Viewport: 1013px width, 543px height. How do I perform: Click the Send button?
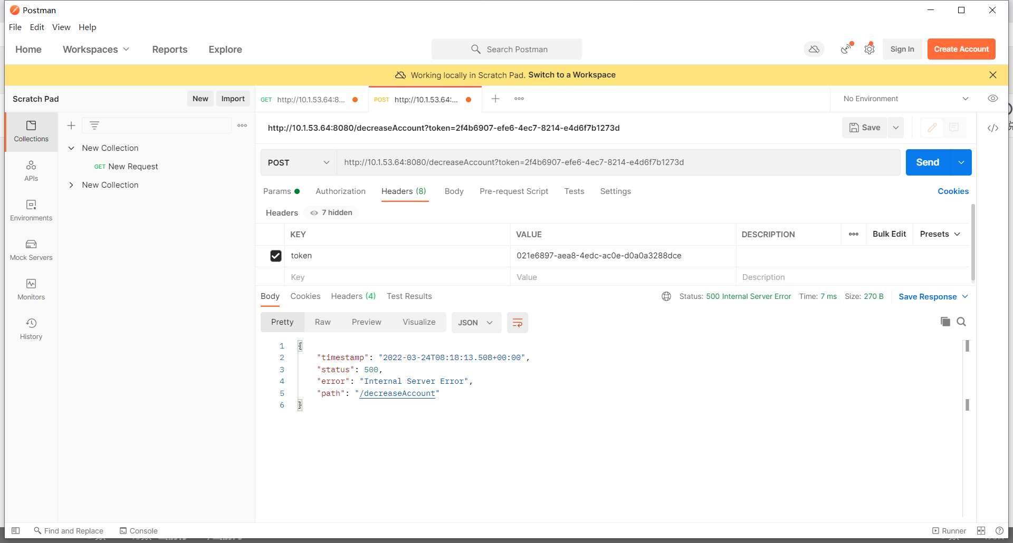pos(928,162)
